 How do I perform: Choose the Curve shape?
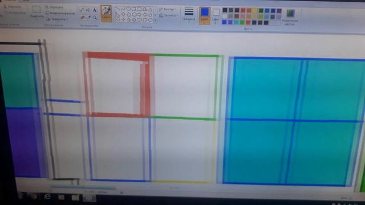pos(123,9)
